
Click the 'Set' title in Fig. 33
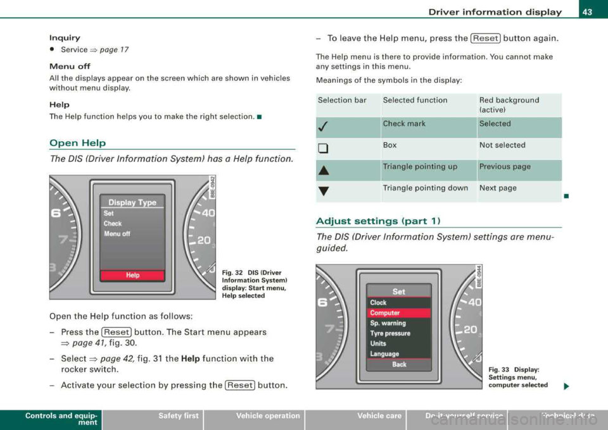(x=398, y=292)
